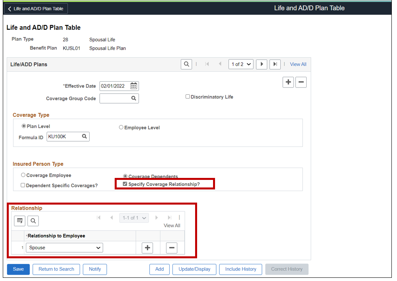Click the Correct History button
397x281 pixels.
pos(287,269)
